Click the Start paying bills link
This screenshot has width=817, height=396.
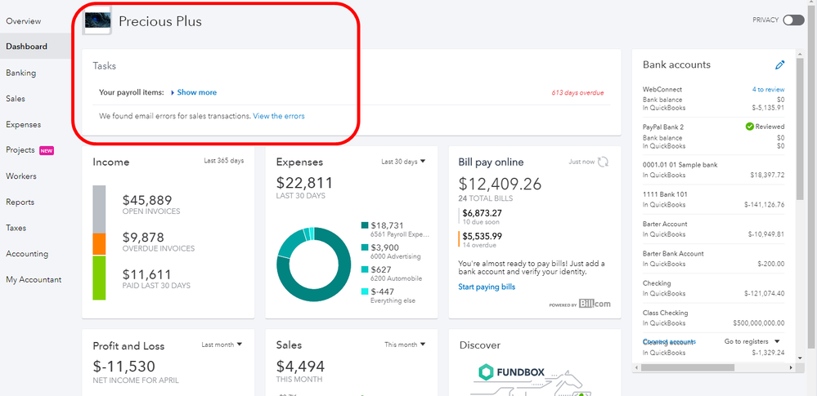(x=487, y=287)
